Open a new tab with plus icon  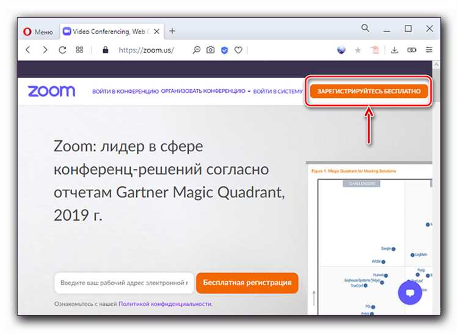point(172,31)
